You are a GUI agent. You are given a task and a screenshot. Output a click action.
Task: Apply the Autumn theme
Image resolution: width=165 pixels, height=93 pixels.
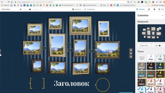click(x=151, y=83)
